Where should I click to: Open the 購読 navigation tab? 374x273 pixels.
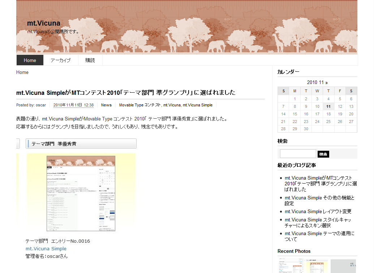pyautogui.click(x=90, y=60)
